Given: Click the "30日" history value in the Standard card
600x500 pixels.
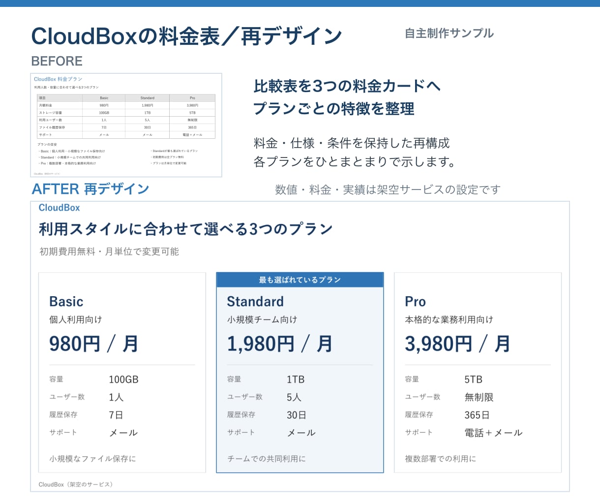Looking at the screenshot, I should (x=297, y=415).
